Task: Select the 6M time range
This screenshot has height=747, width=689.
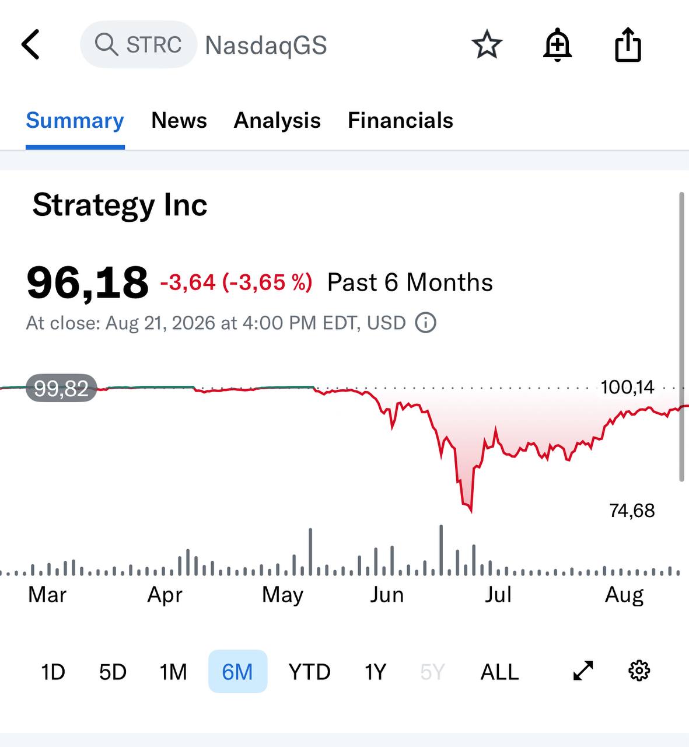Action: pos(237,672)
